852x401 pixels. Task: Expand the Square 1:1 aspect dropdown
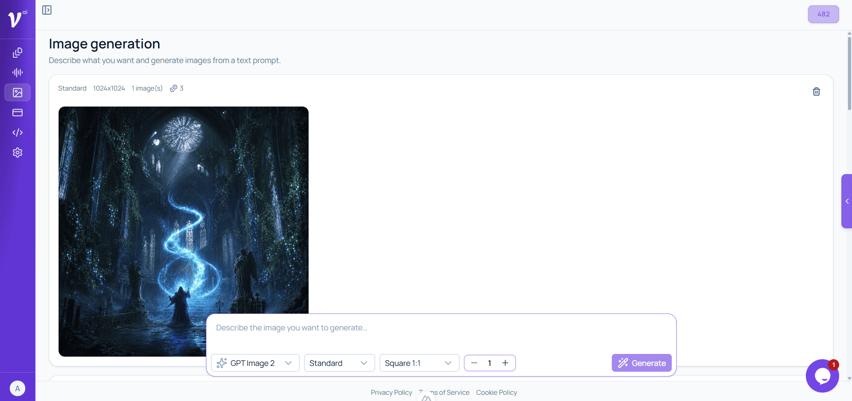click(x=419, y=363)
